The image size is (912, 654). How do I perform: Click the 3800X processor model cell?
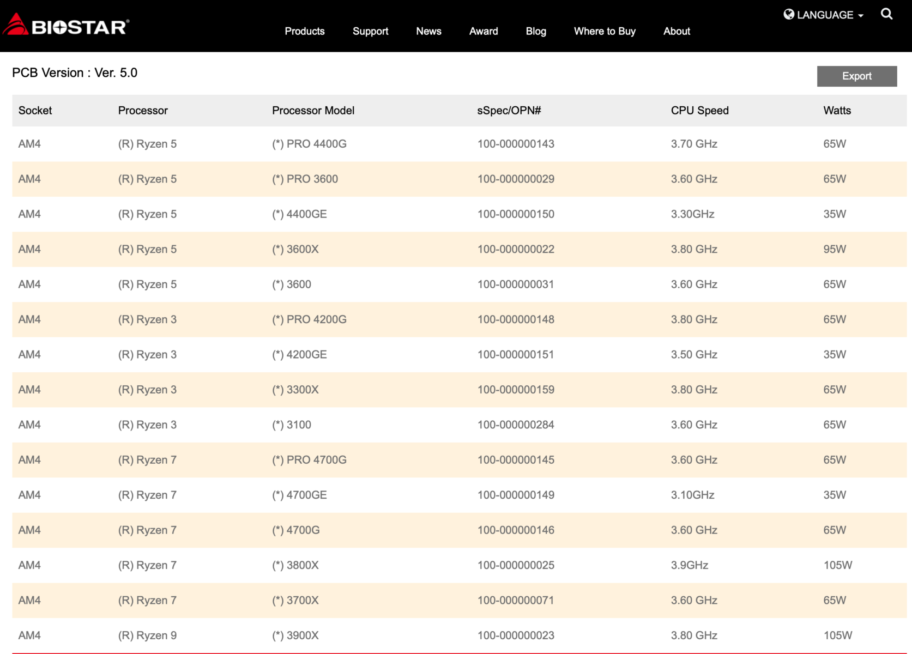[x=295, y=565]
